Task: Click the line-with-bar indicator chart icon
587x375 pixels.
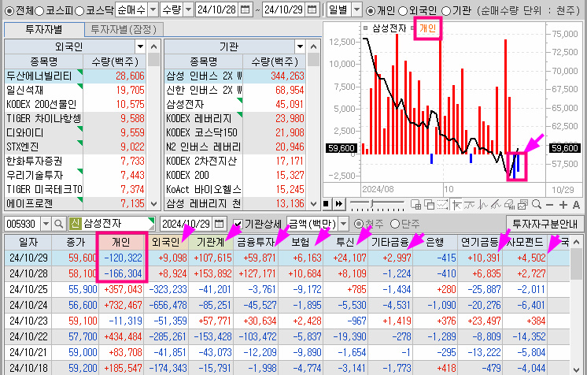Action: (x=470, y=204)
